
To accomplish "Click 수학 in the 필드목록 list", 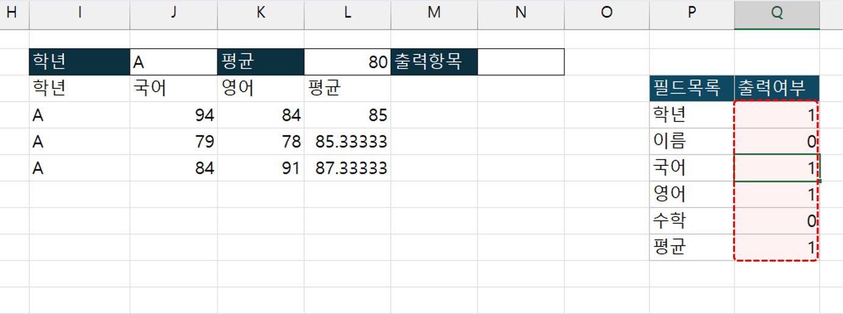I will 692,221.
